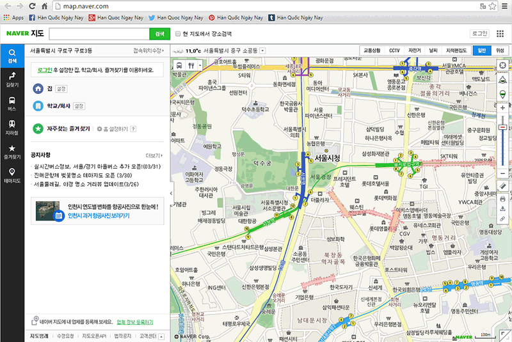Click the green 검색 search button
The width and height of the screenshot is (512, 342).
(x=157, y=34)
